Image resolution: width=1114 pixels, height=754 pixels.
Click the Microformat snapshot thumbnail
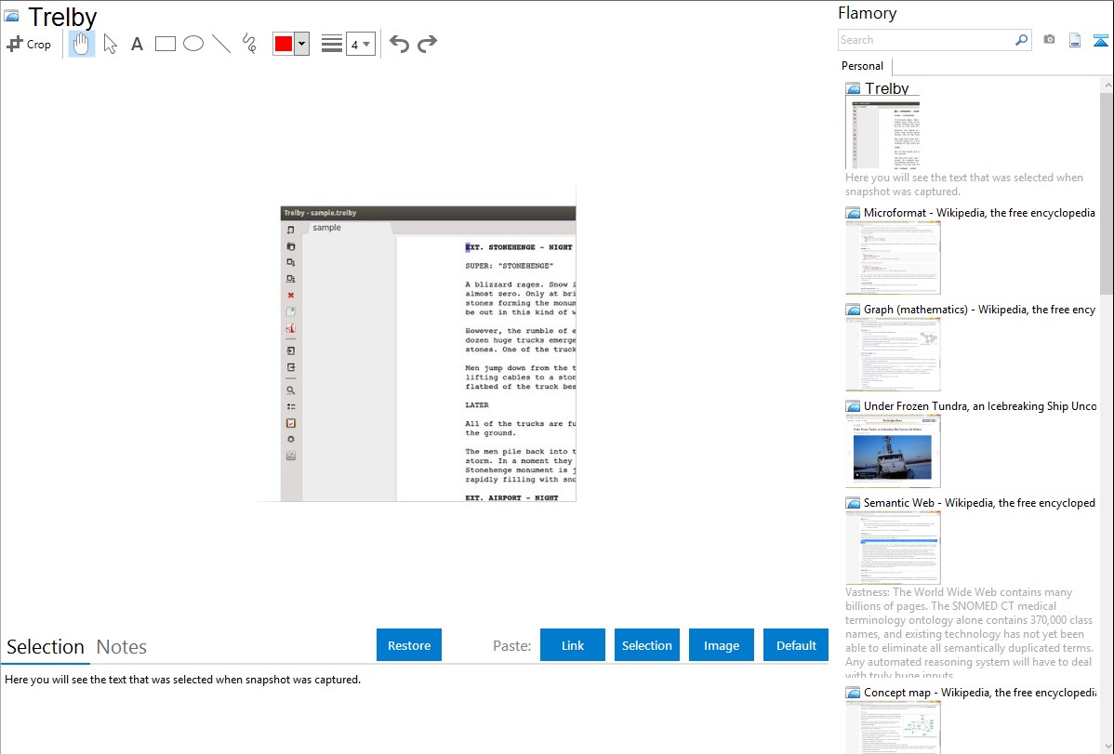893,258
